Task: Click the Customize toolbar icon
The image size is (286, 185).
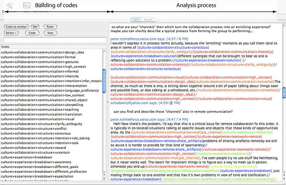Action: (x=9, y=6)
